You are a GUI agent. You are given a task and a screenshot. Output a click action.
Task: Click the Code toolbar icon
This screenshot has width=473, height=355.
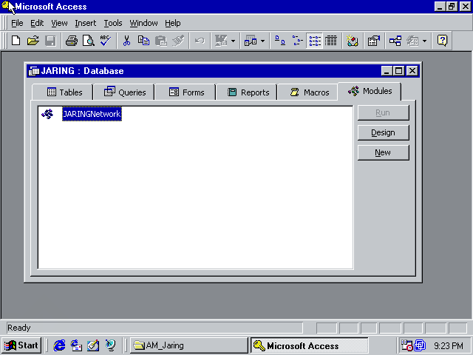(x=352, y=41)
